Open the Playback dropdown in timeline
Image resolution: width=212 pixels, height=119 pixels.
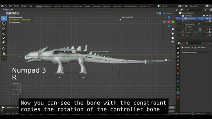pos(11,107)
